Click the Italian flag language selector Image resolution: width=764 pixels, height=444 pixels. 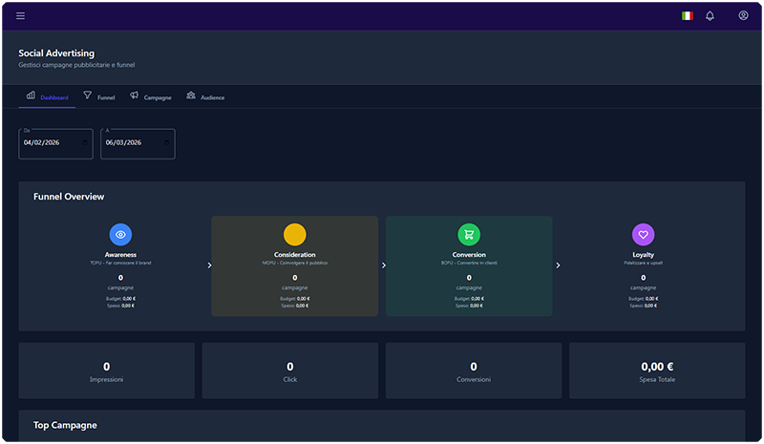[x=687, y=15]
